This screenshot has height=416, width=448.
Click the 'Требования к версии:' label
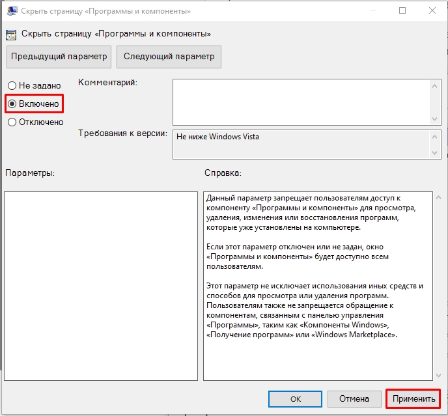(123, 133)
